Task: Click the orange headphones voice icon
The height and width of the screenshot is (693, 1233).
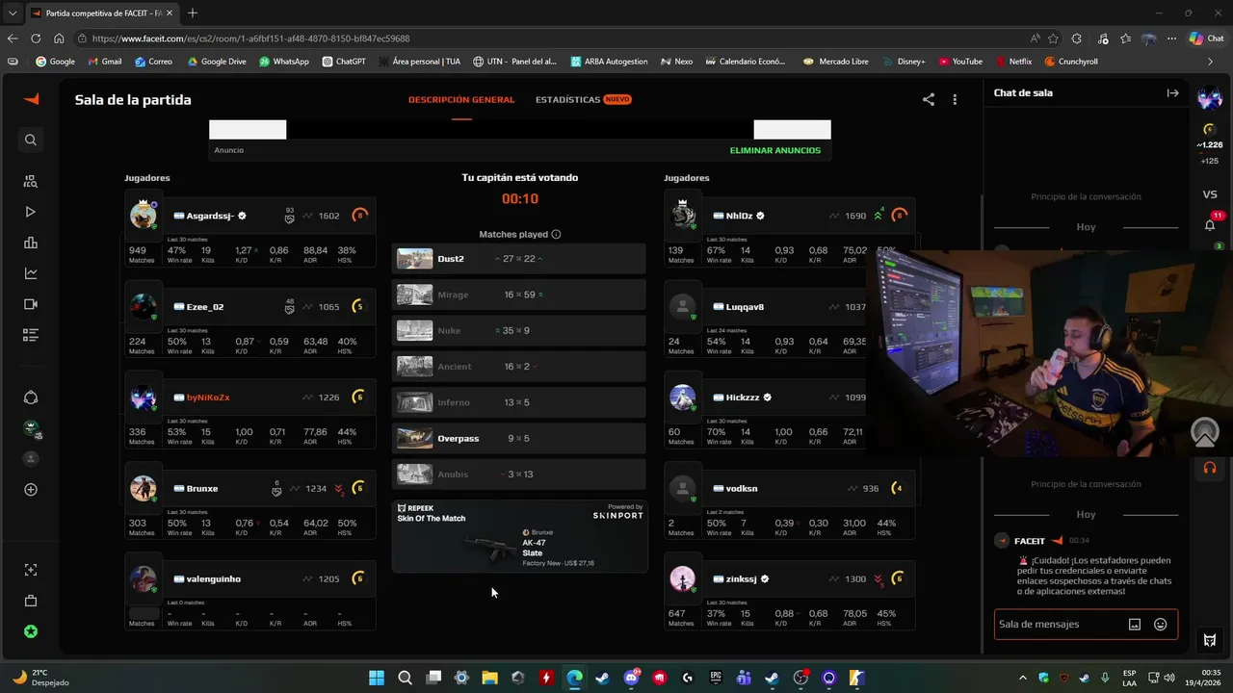Action: click(1209, 468)
